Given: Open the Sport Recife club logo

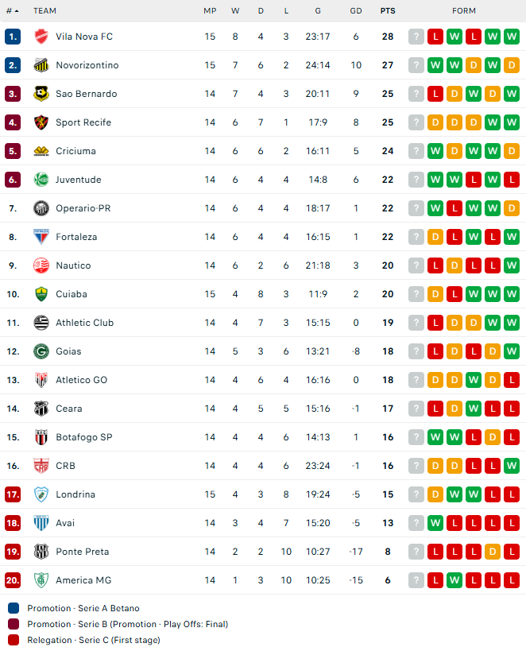Looking at the screenshot, I should coord(41,122).
